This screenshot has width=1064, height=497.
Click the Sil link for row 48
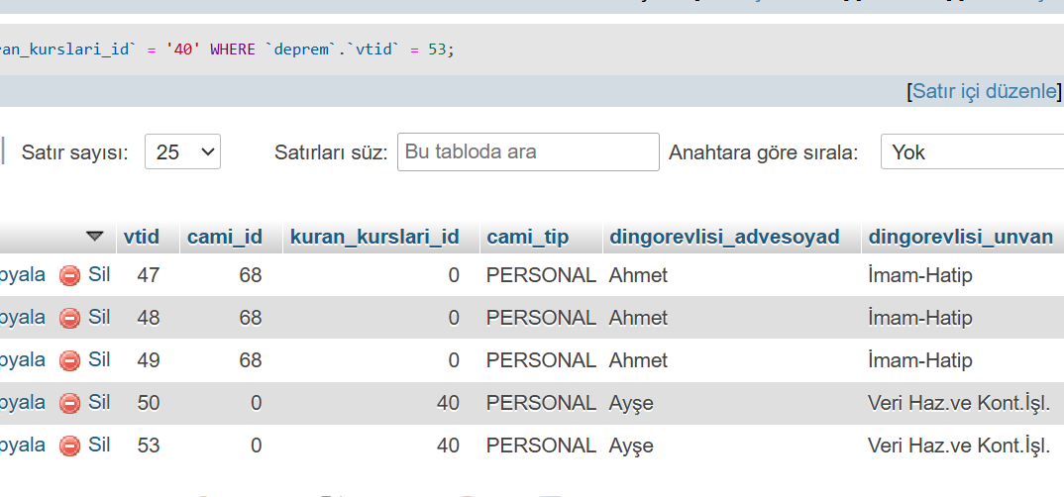99,318
